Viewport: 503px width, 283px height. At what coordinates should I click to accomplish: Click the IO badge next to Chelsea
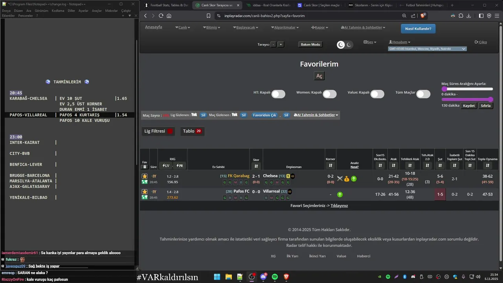click(x=293, y=176)
